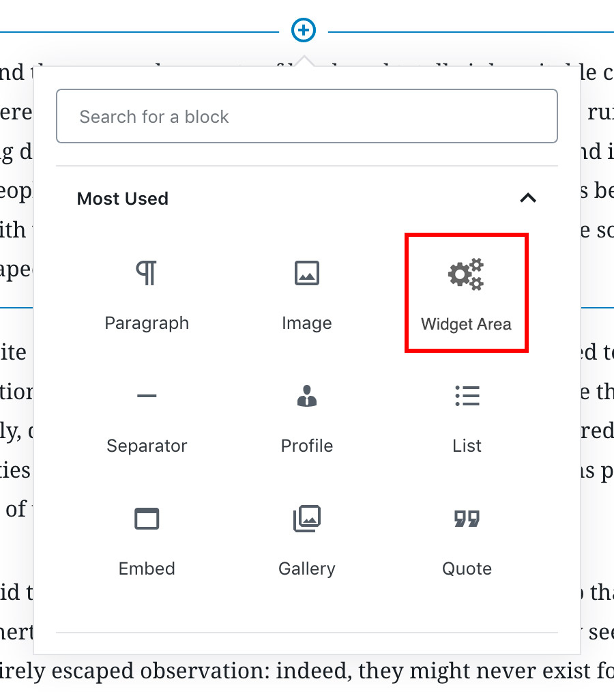Insert a List block via bullets icon
This screenshot has width=614, height=692.
(467, 395)
